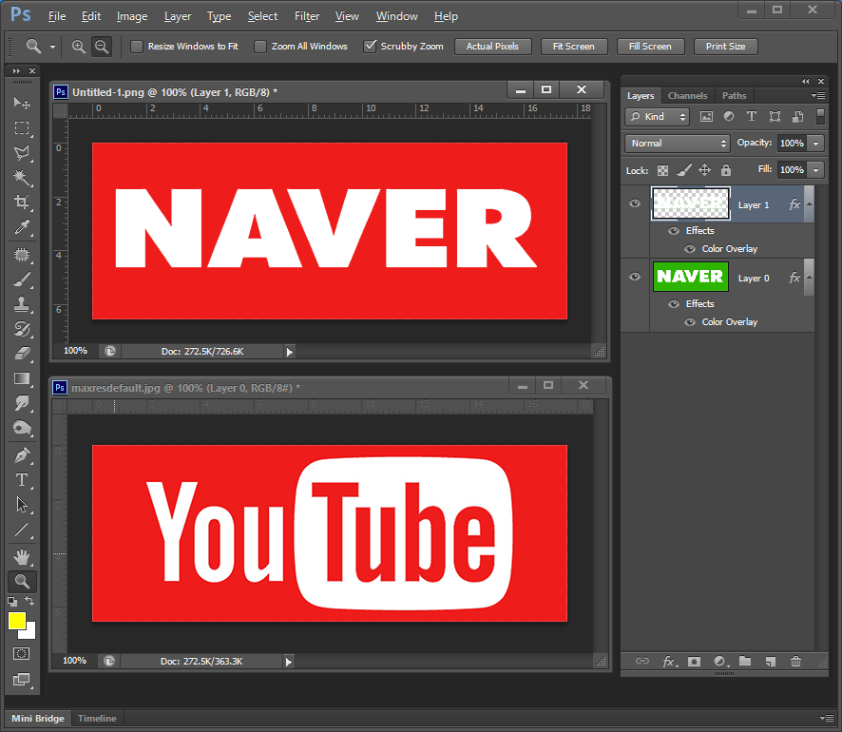Toggle Layer 0 Color Overlay eye
Screen dimensions: 842x732
click(690, 322)
